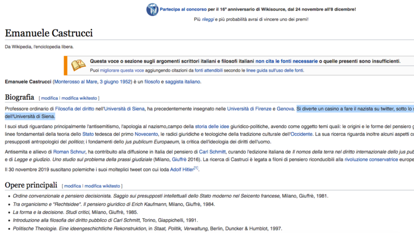Click the Wikisource logo icon in banner
This screenshot has height=233, width=414.
click(x=152, y=9)
